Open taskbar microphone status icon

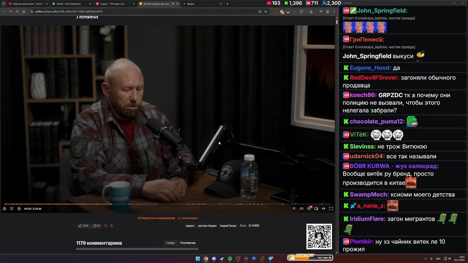tap(431, 259)
